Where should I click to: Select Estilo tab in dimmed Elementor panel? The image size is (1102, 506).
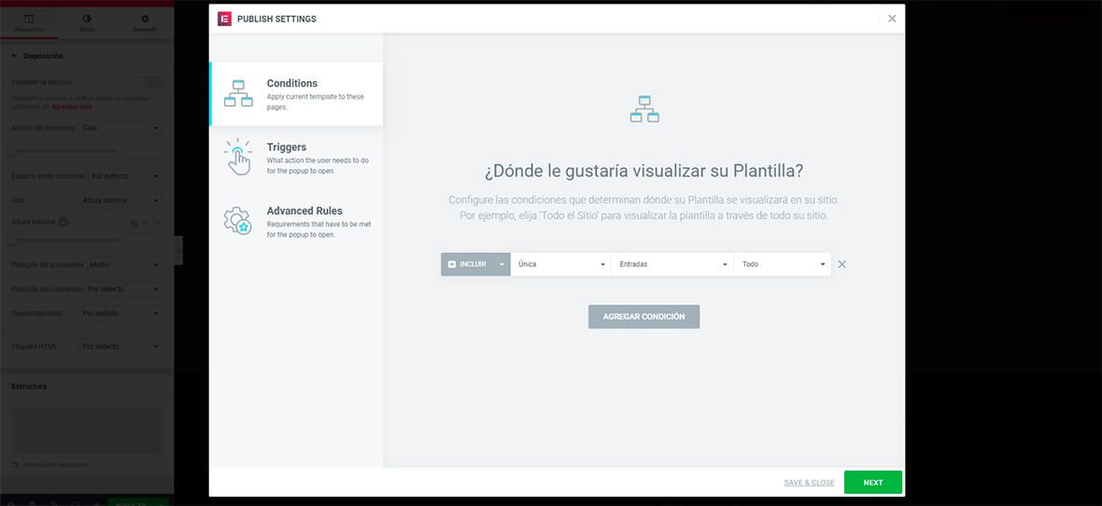87,22
